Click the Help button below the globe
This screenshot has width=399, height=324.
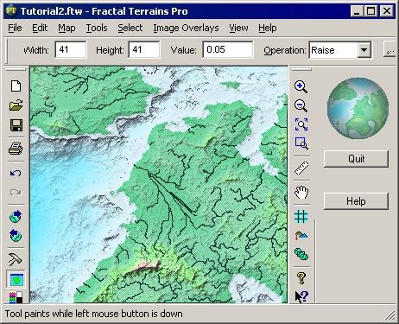[x=356, y=201]
